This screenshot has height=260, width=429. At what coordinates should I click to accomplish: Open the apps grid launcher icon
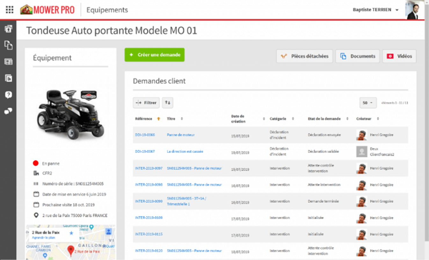click(x=10, y=10)
